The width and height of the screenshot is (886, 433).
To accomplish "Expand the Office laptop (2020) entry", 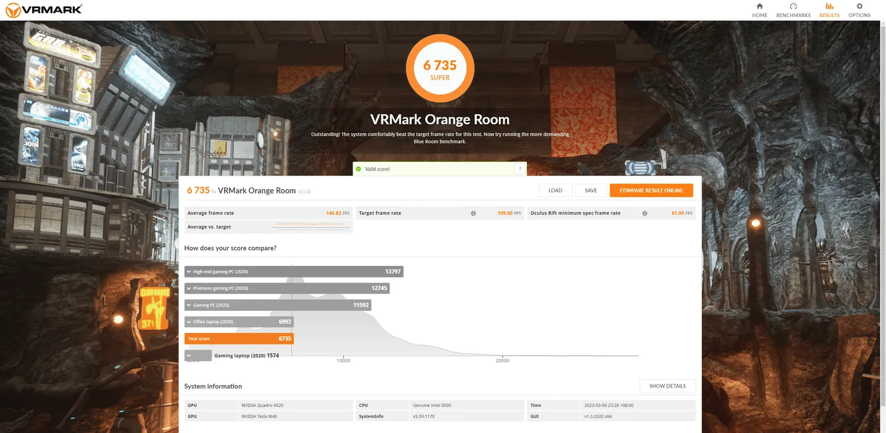I will 189,322.
